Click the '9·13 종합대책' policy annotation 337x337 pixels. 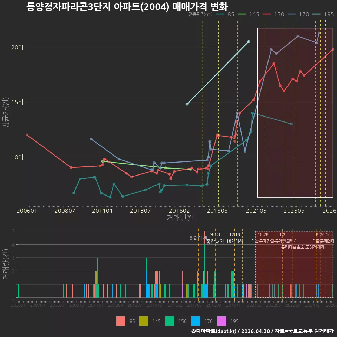[215, 238]
